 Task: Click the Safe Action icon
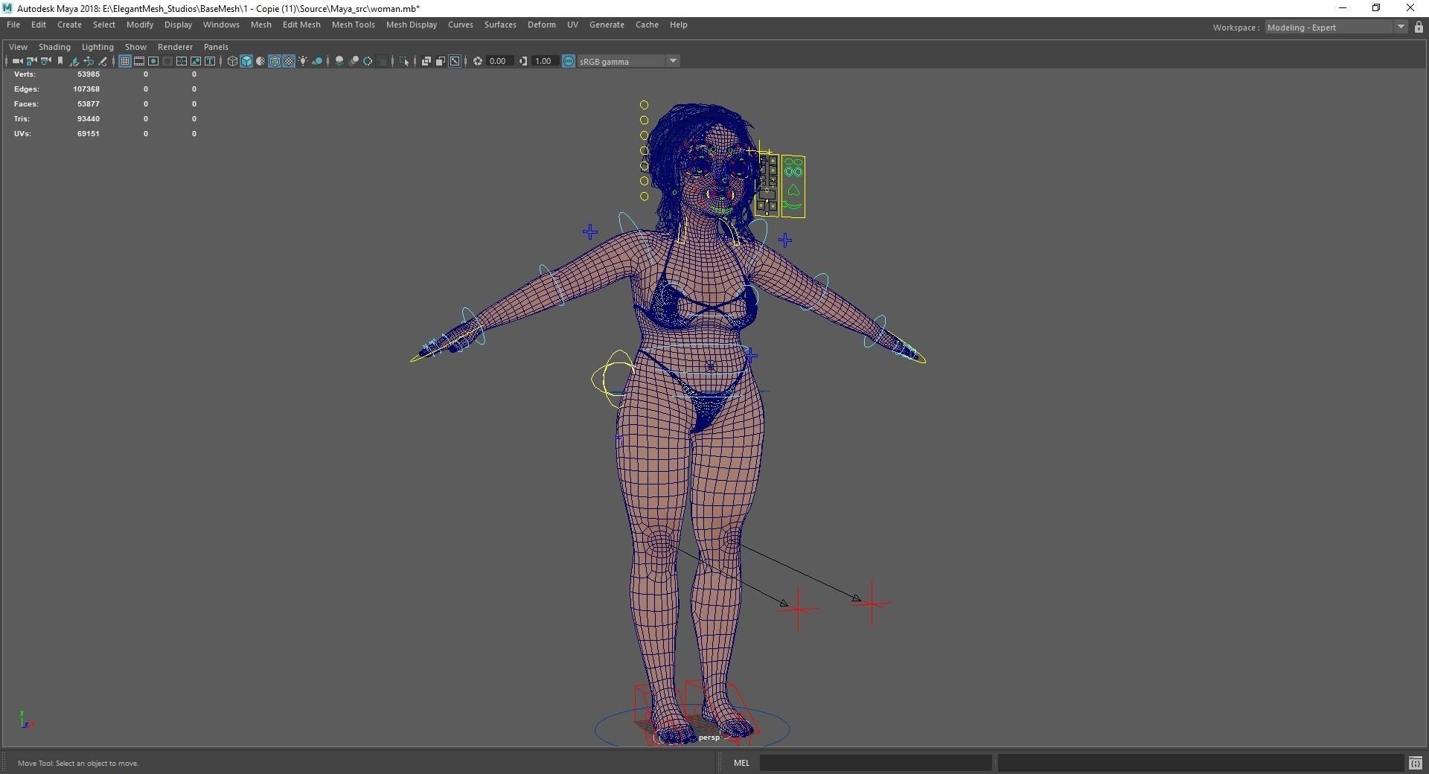pos(196,61)
